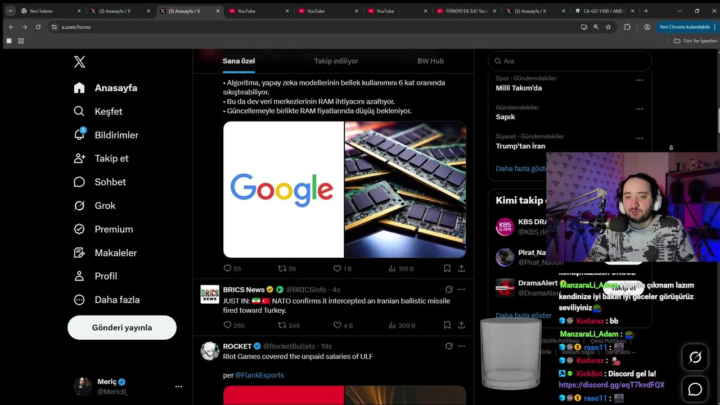Open Milli Takım'da trend
This screenshot has width=720, height=405.
[519, 88]
